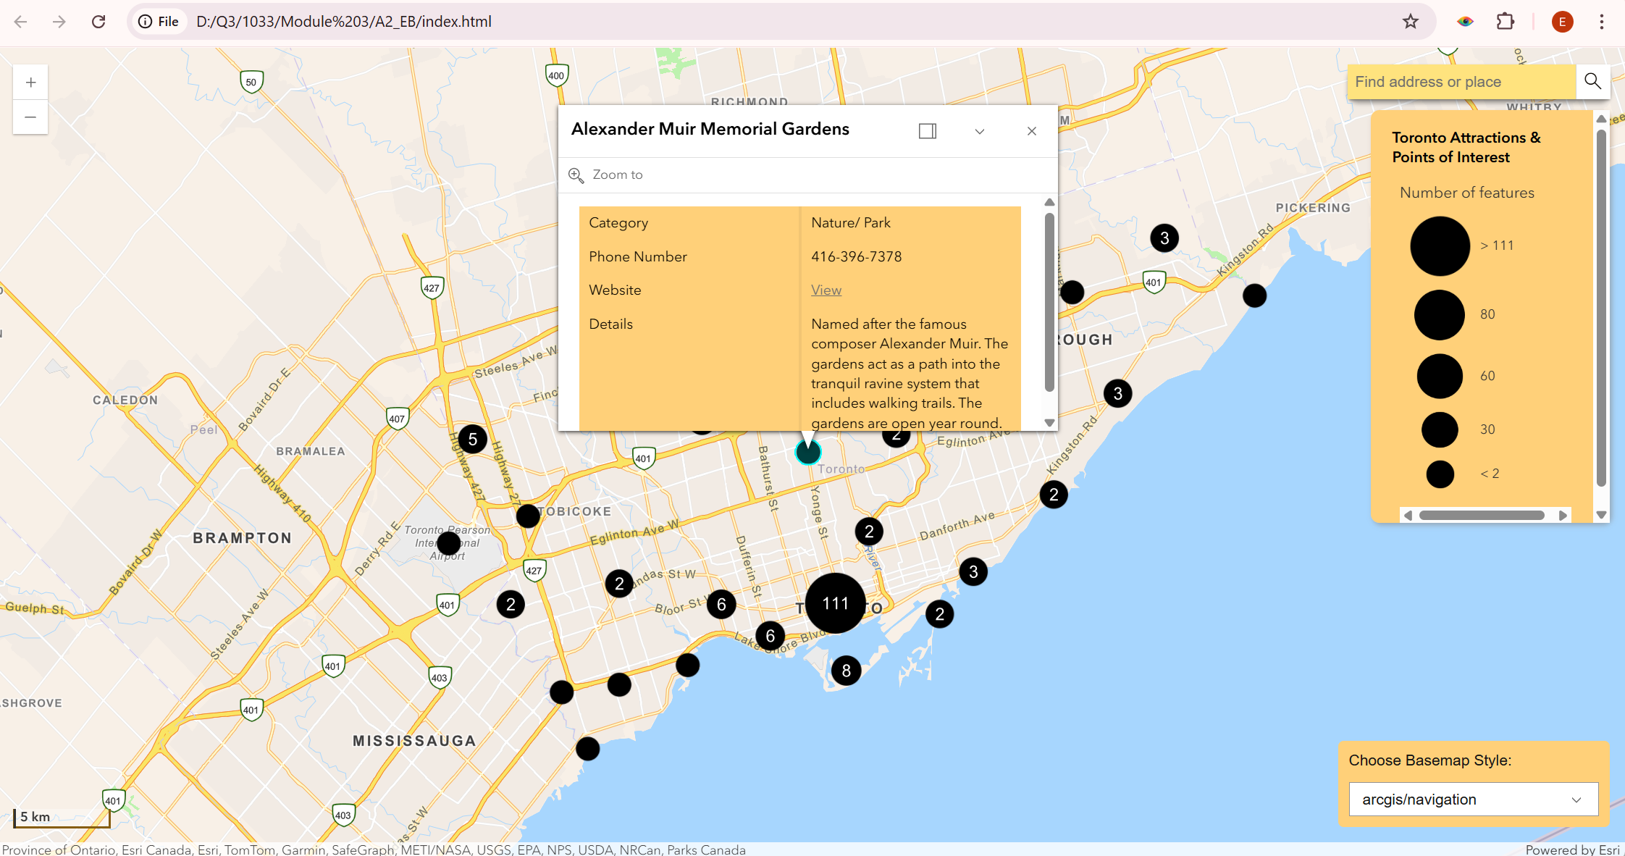Image resolution: width=1625 pixels, height=856 pixels.
Task: Click the cluster marker labeled 5
Action: 472,439
